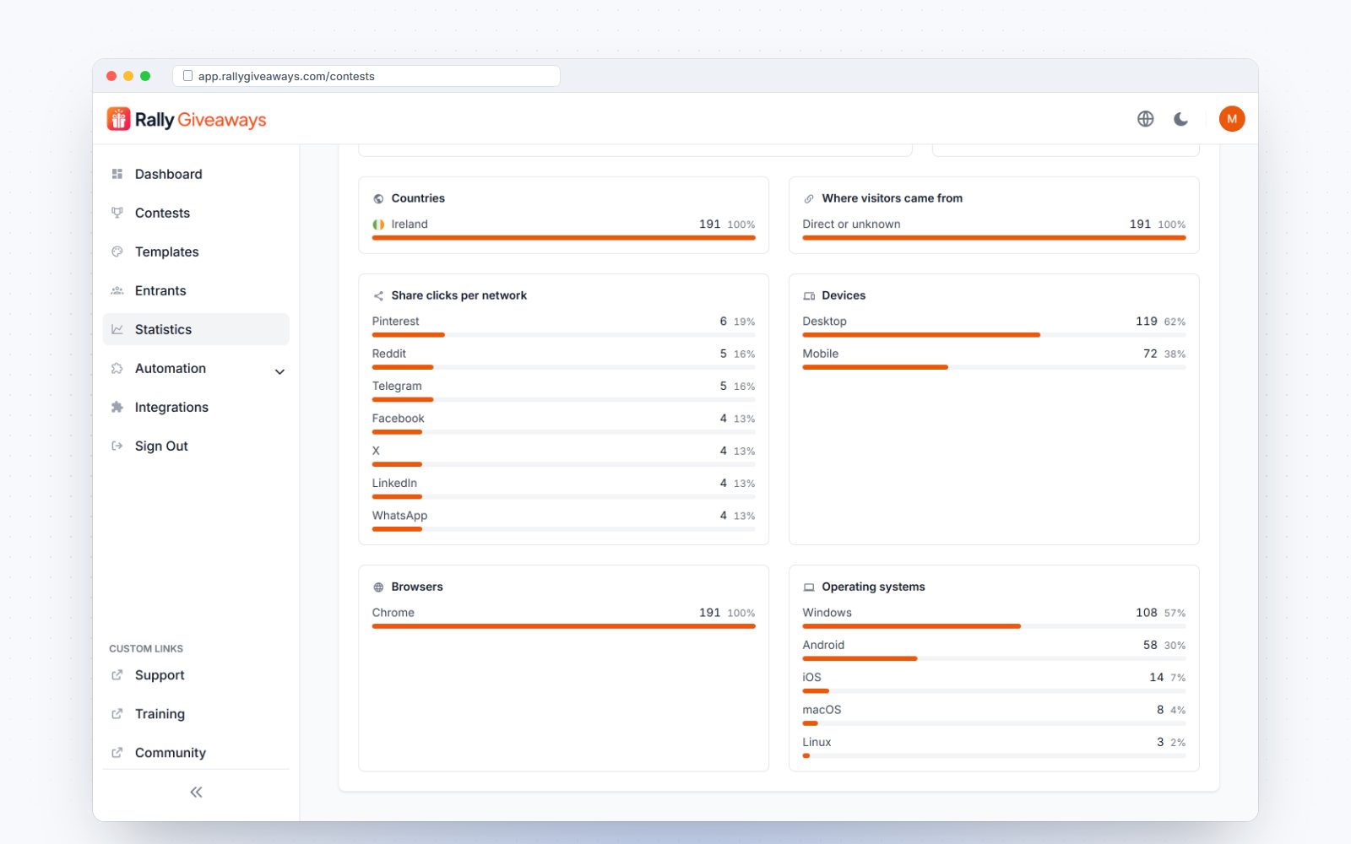Click the globe language icon in header
Viewport: 1351px width, 844px height.
click(1145, 119)
